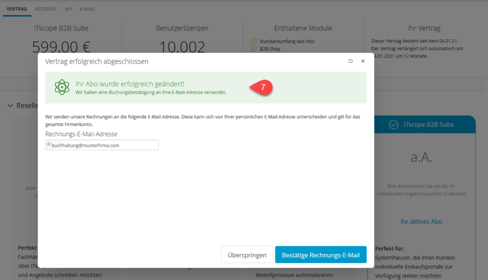Click 'B2B Shop' module text

coord(270,49)
